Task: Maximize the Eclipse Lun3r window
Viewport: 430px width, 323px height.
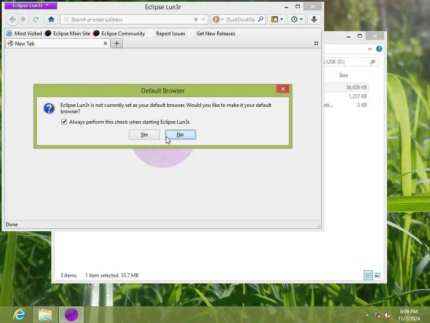Action: [x=298, y=7]
